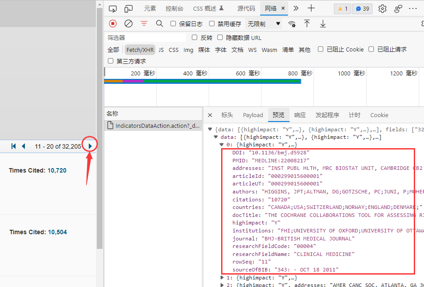Open 计时 details tab
The image size is (424, 287).
click(354, 115)
